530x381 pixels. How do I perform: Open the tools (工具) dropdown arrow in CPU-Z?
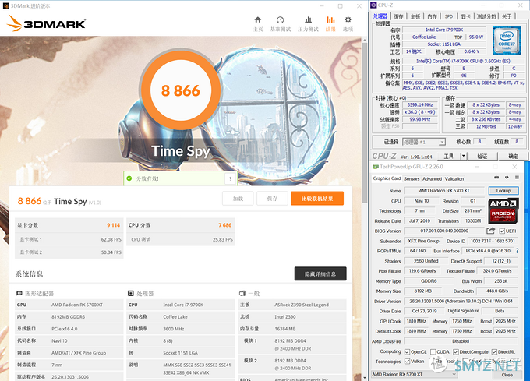tap(464, 156)
